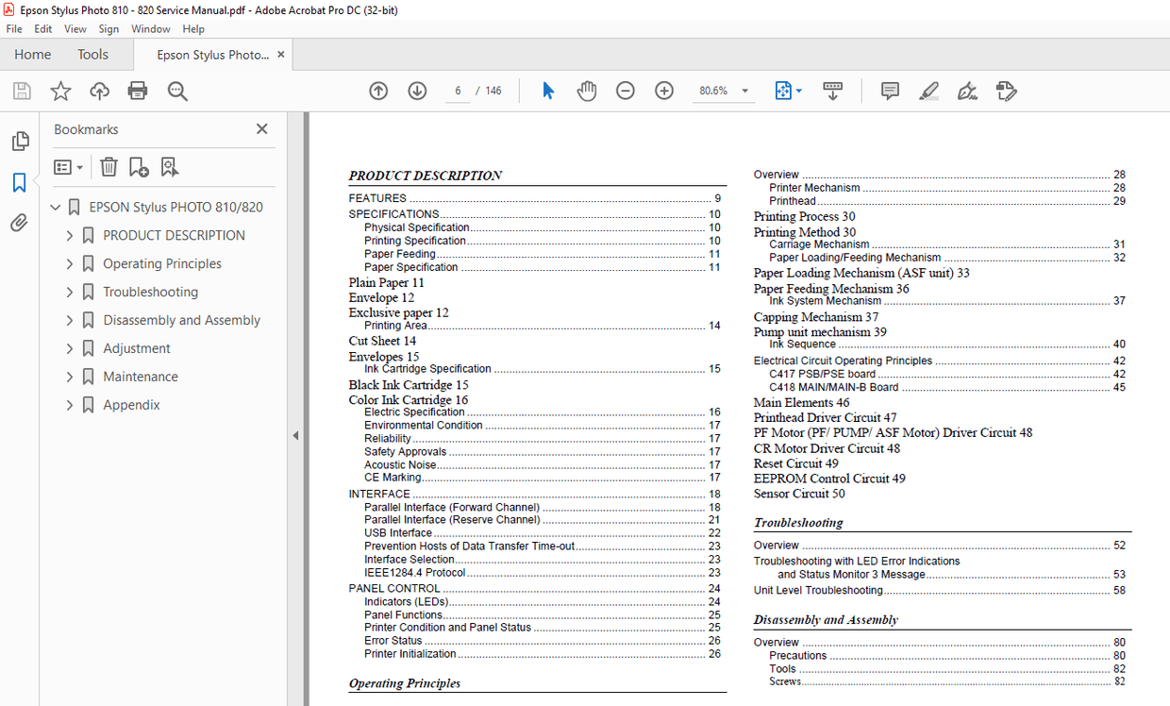The width and height of the screenshot is (1170, 706).
Task: Switch to the arrow selection tool
Action: [545, 90]
